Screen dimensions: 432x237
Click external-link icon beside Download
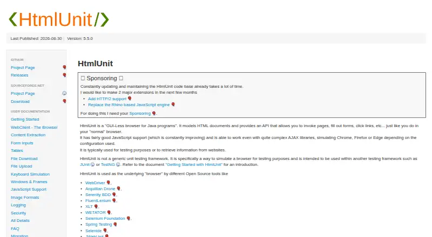[x=64, y=101]
